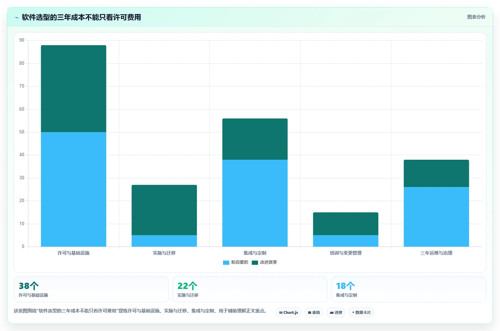Click the 进度 tag icon

332,313
